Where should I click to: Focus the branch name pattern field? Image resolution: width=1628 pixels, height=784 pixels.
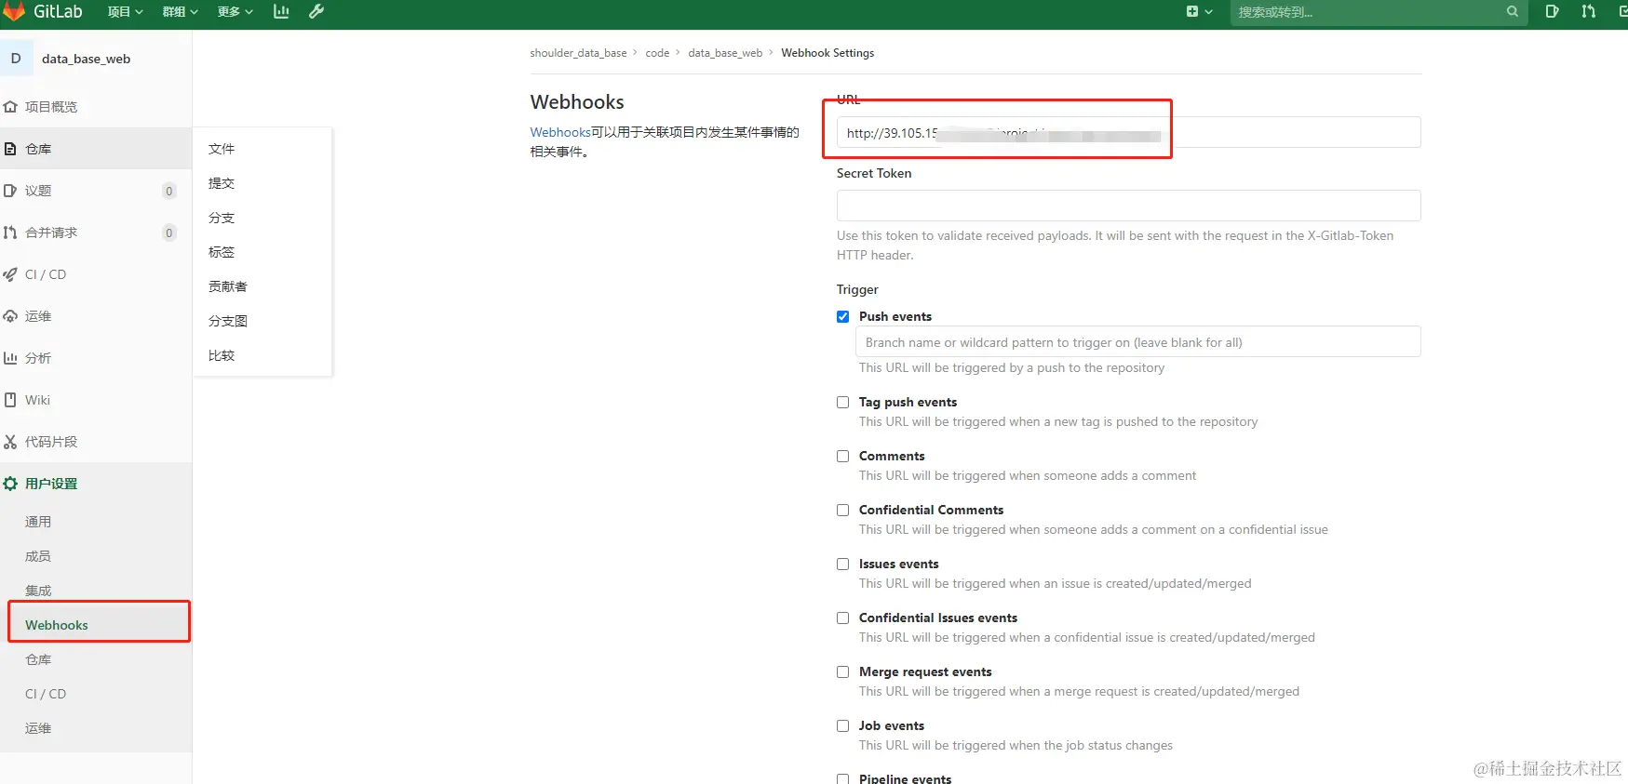tap(1137, 341)
